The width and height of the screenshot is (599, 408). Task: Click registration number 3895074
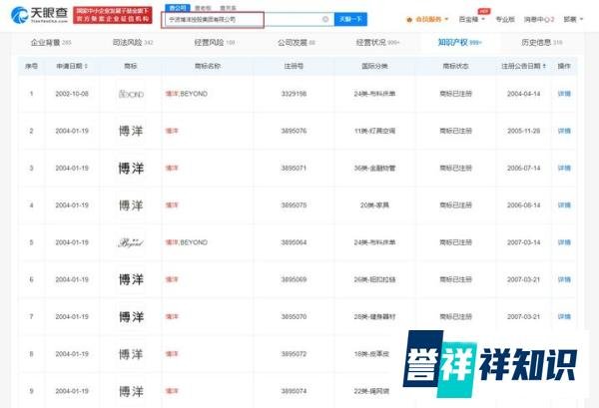294,391
